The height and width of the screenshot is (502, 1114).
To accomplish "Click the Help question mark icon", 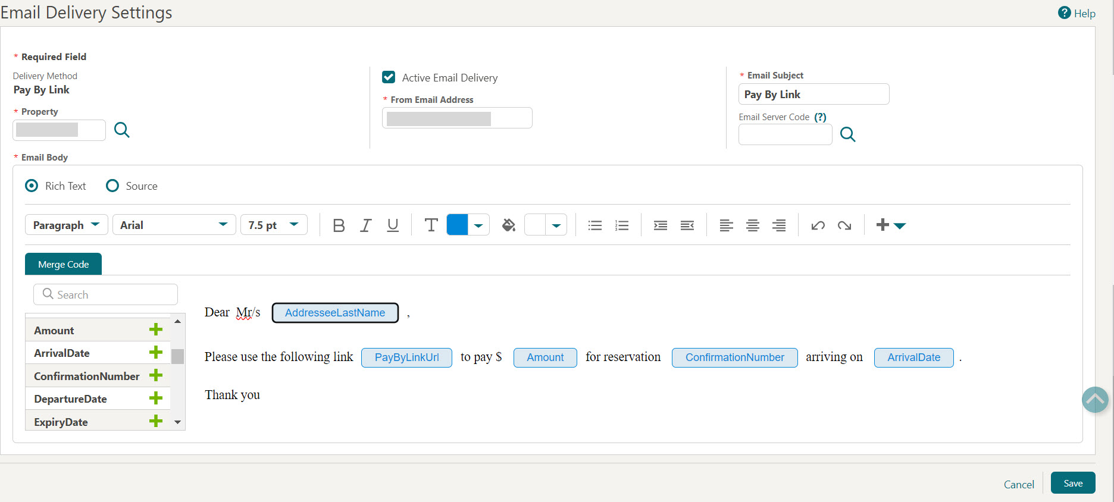I will pos(1064,12).
